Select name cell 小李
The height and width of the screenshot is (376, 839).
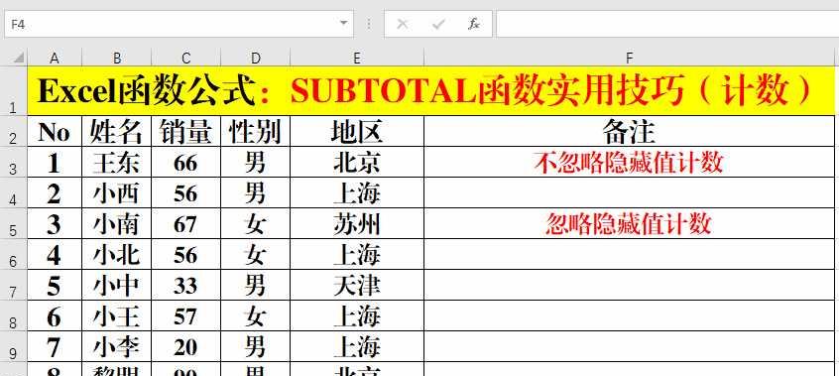point(117,347)
